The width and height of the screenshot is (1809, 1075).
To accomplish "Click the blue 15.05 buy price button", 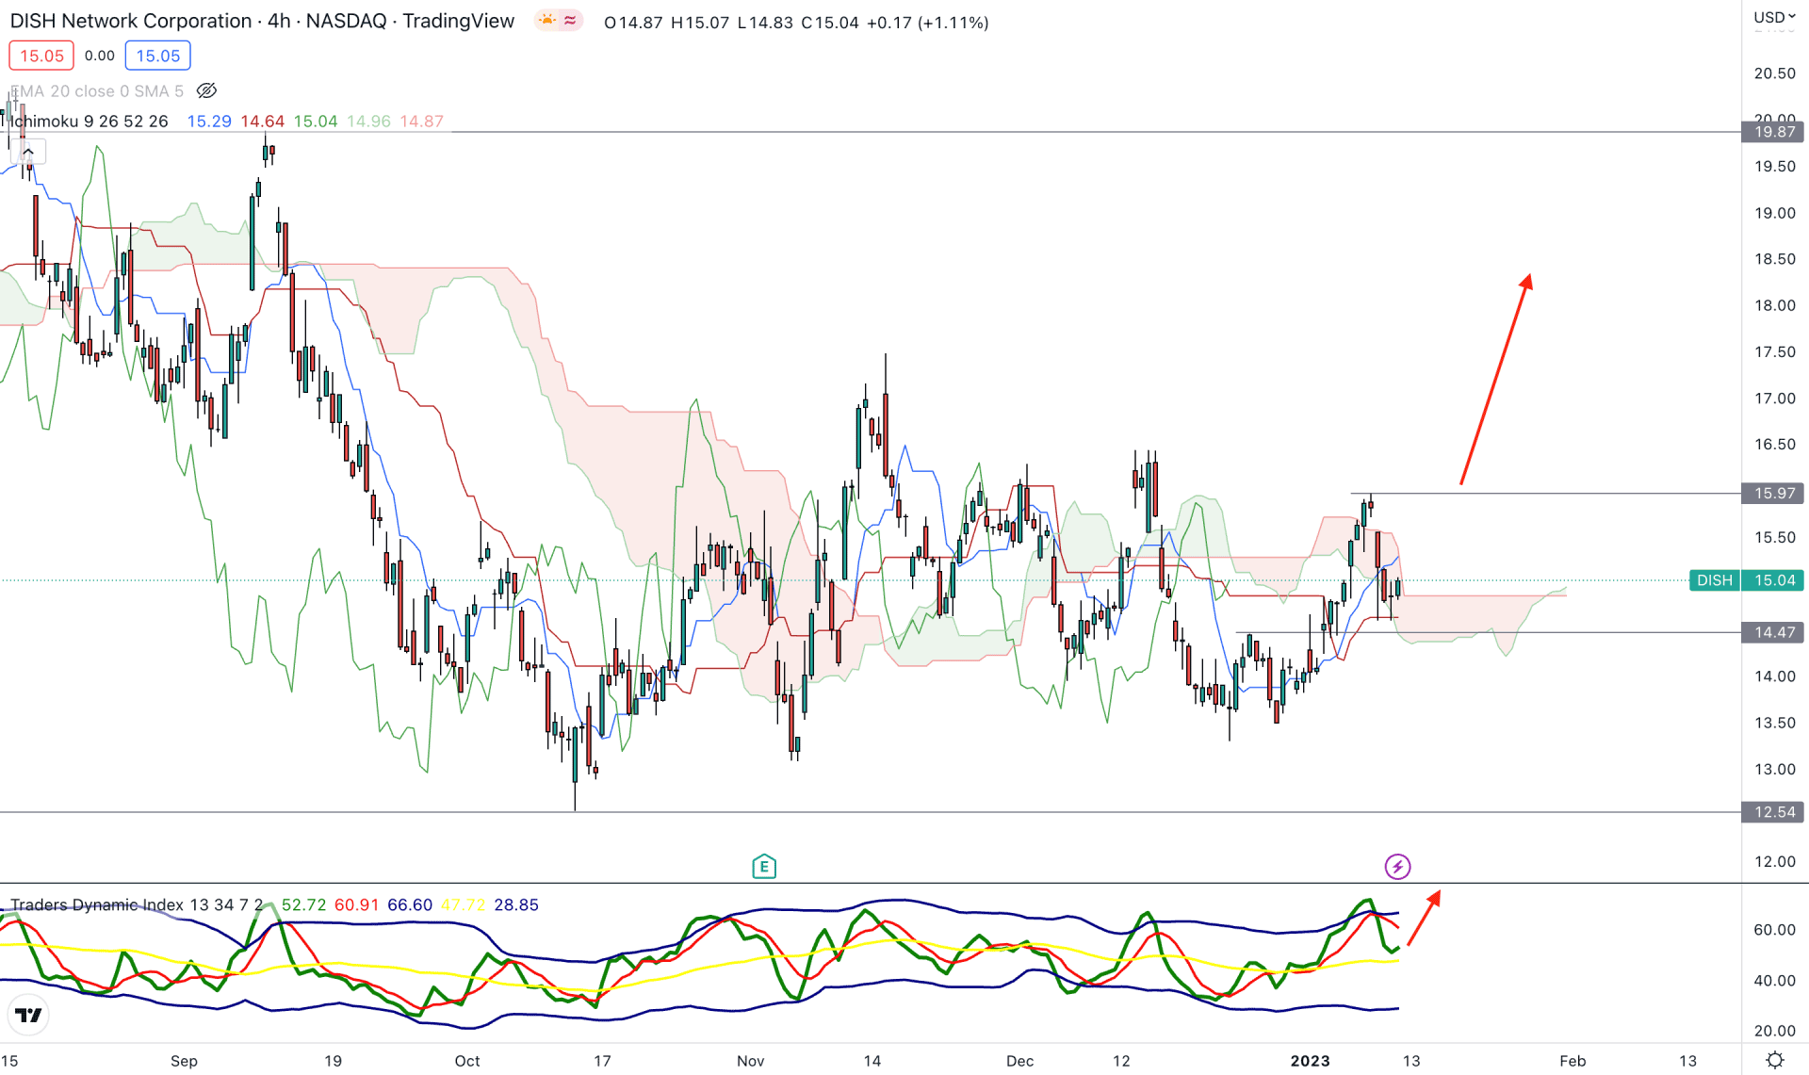I will [157, 56].
